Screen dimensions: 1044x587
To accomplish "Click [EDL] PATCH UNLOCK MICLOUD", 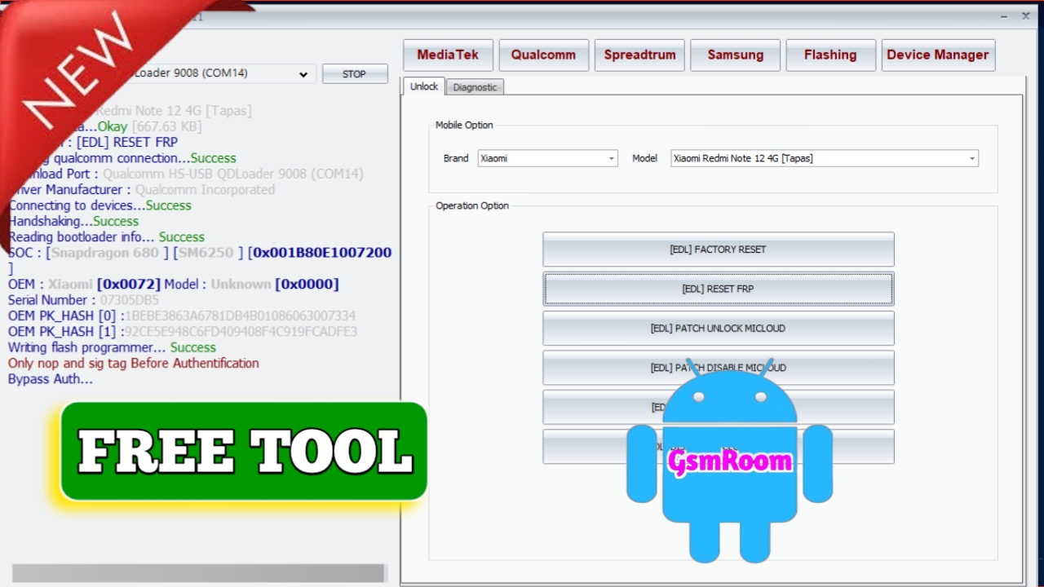I will 718,329.
